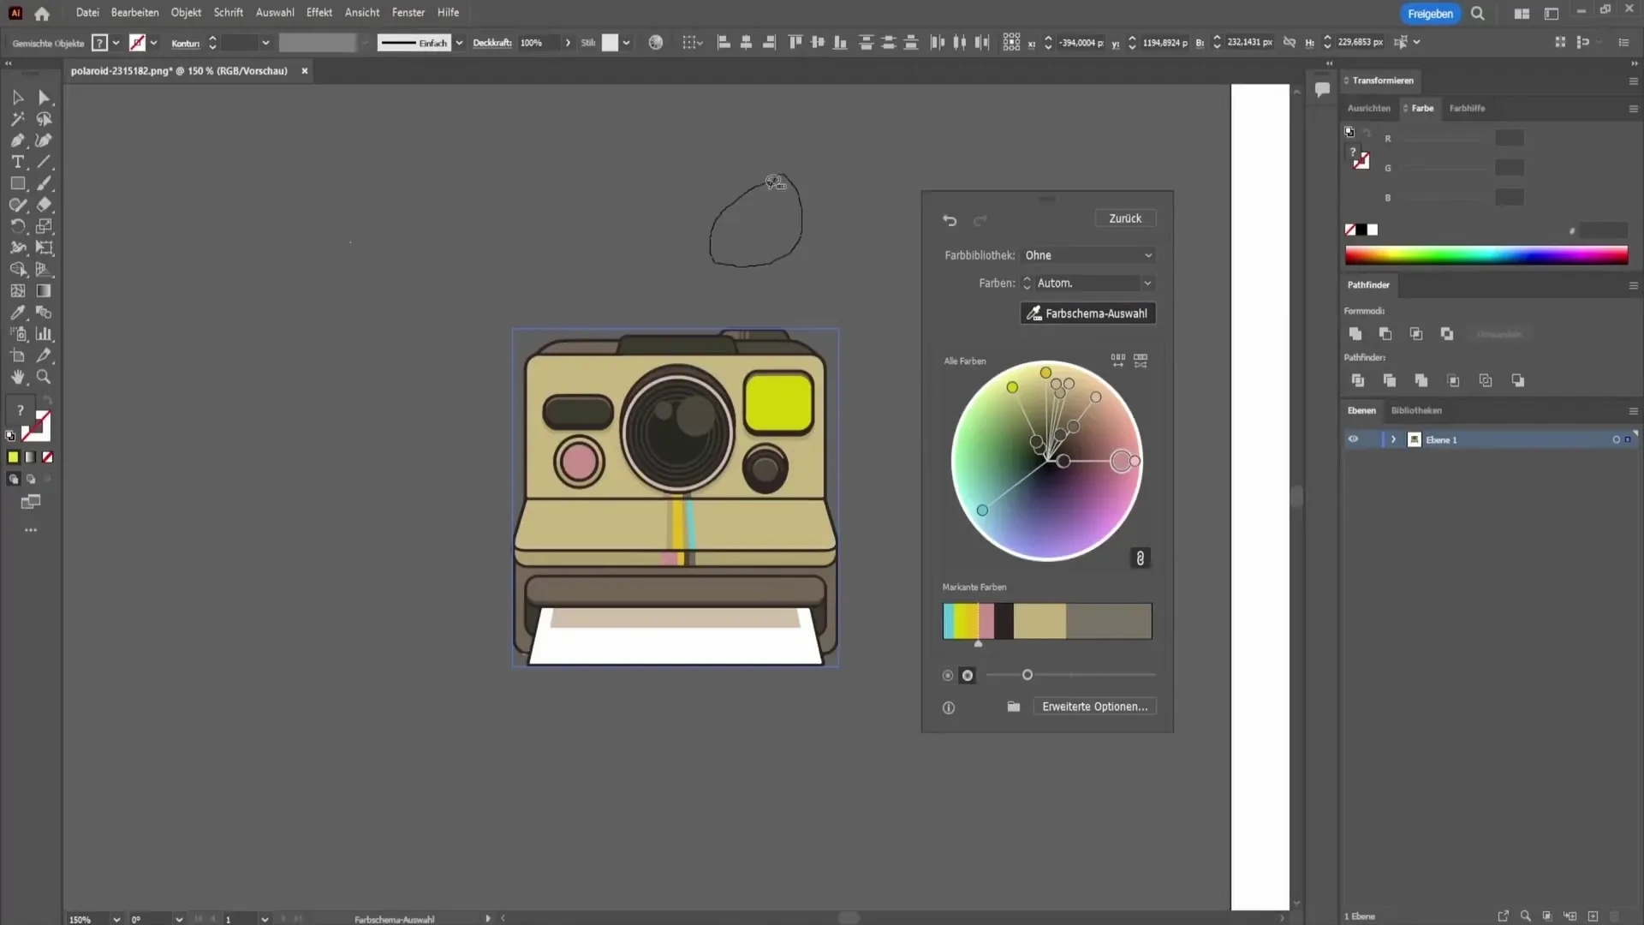The width and height of the screenshot is (1644, 925).
Task: Select the Direct Selection tool
Action: click(45, 98)
